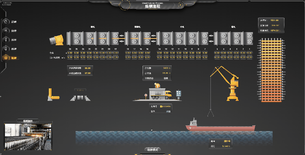Click the Steelmaking Process title banner
The width and height of the screenshot is (305, 155).
[x=152, y=5]
